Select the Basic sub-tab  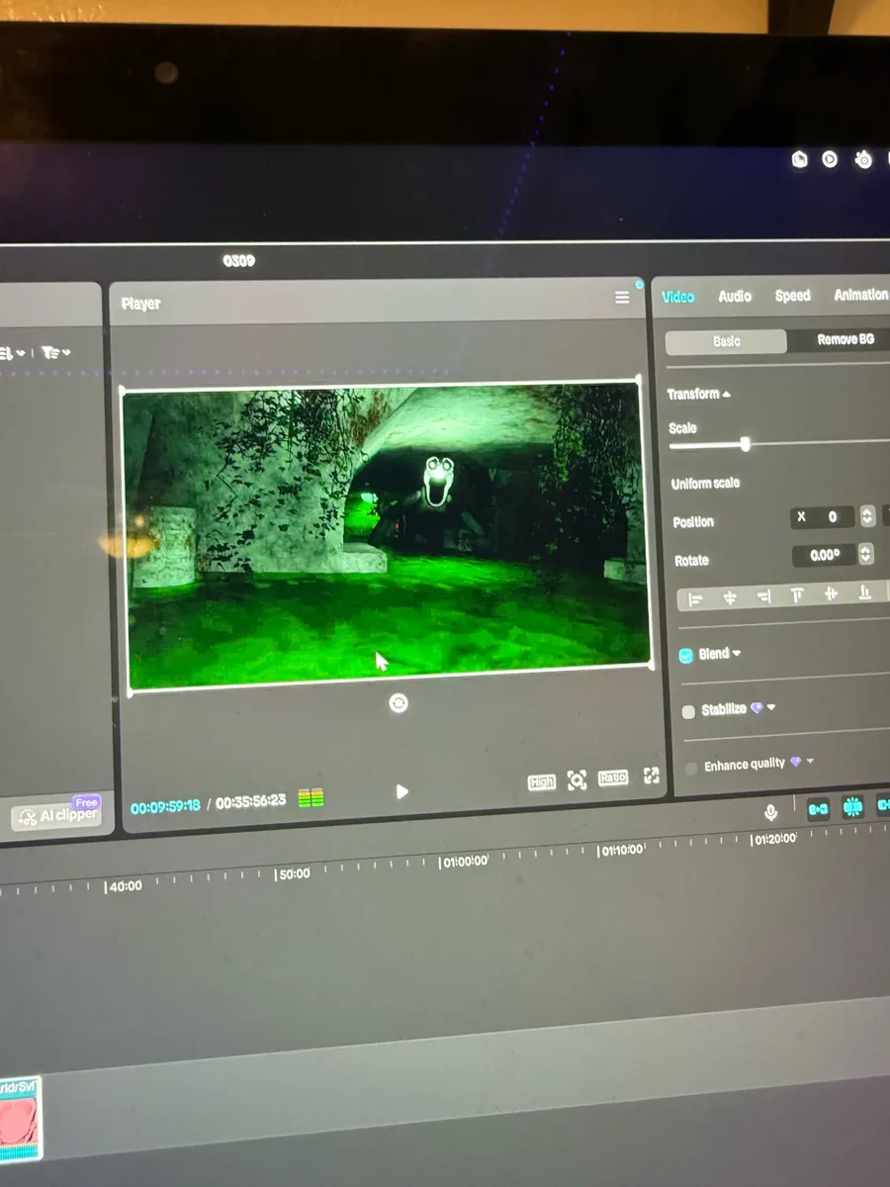pos(726,341)
